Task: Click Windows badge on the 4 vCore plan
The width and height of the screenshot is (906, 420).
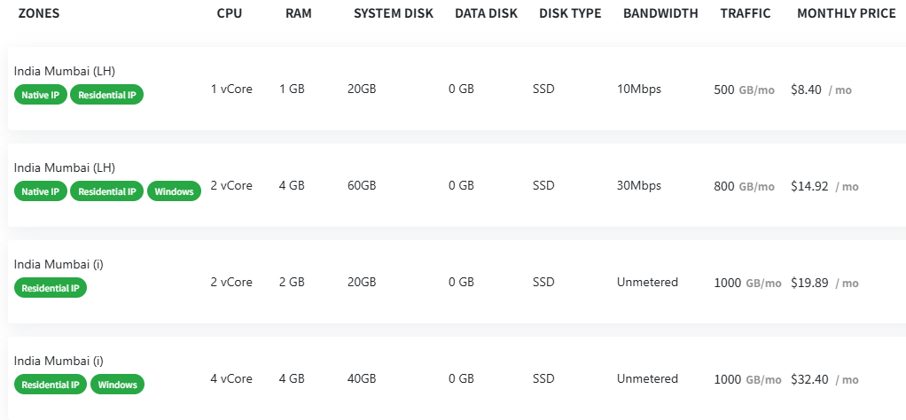Action: pyautogui.click(x=117, y=385)
